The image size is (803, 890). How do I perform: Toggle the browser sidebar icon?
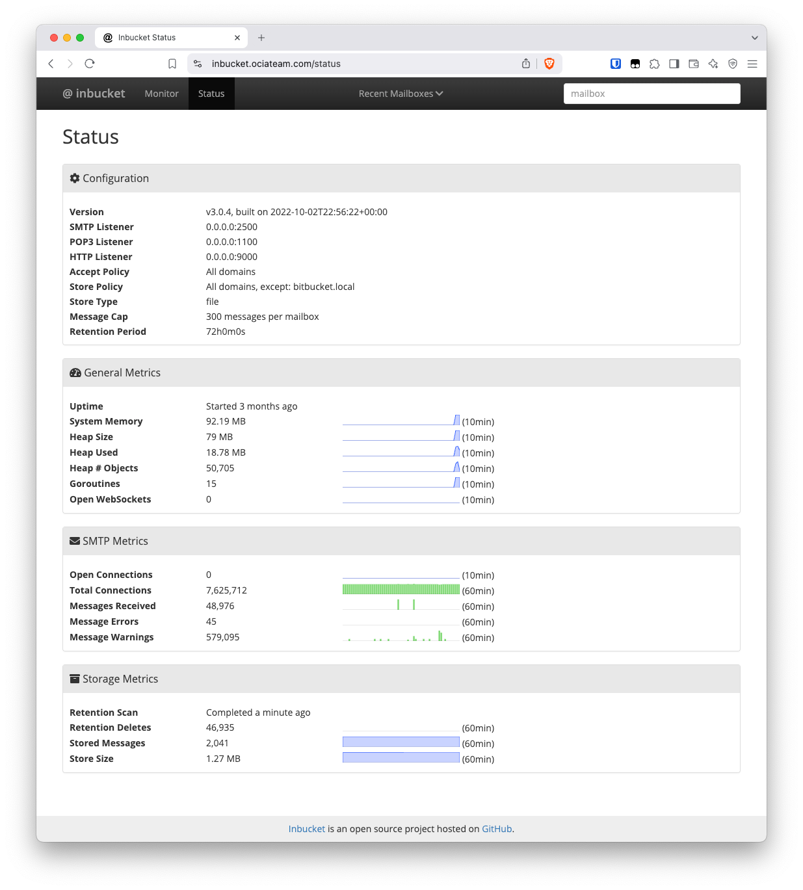(x=674, y=64)
